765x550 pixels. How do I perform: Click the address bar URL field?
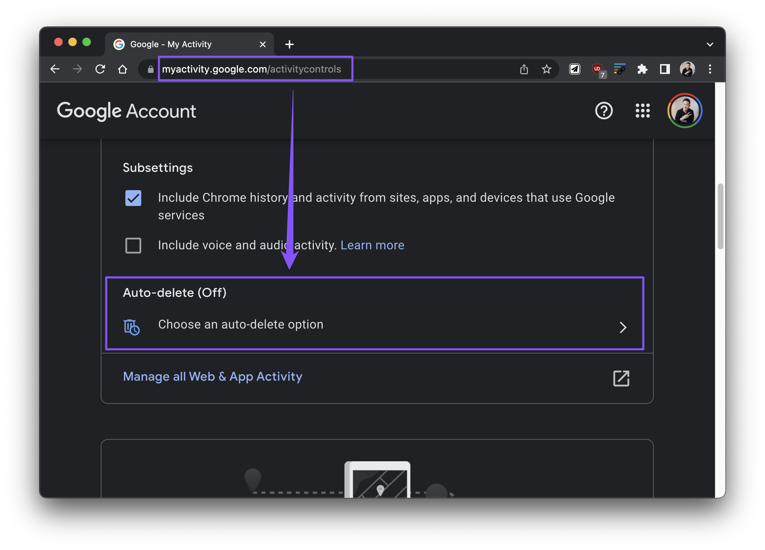(251, 69)
